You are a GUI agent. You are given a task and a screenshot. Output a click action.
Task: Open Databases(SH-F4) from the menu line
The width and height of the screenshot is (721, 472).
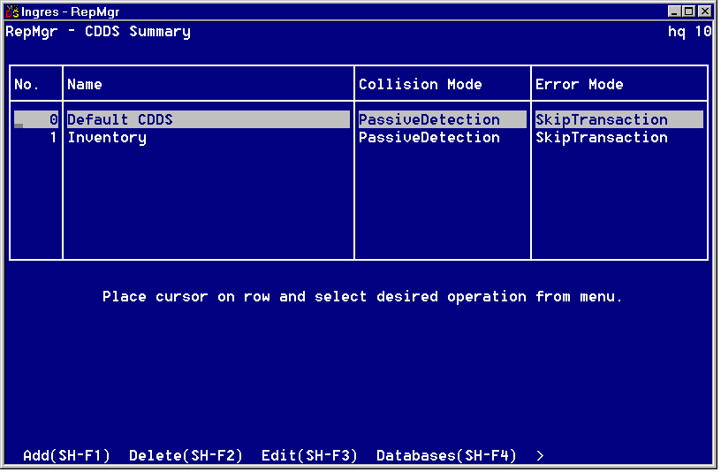pyautogui.click(x=446, y=456)
